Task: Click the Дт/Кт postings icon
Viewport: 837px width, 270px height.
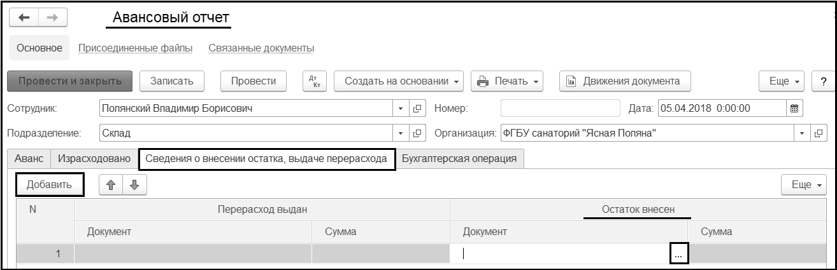Action: click(x=313, y=81)
